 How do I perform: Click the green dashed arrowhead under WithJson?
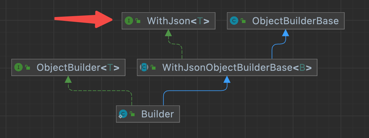(168, 33)
